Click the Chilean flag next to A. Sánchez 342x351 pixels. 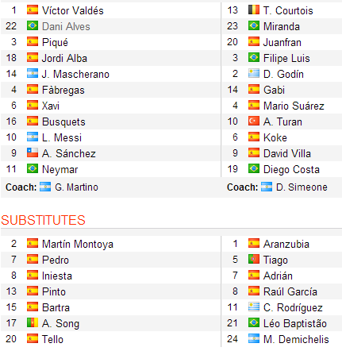pos(33,152)
